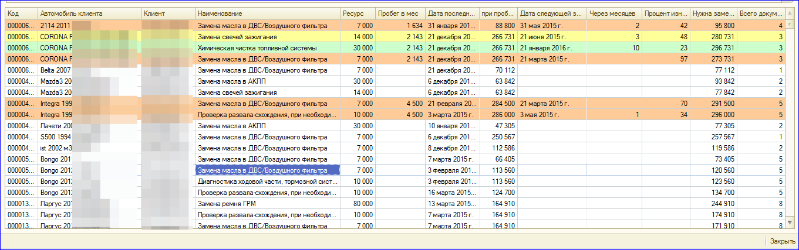Select the 21 июня 2015 г. date cell

click(552, 37)
